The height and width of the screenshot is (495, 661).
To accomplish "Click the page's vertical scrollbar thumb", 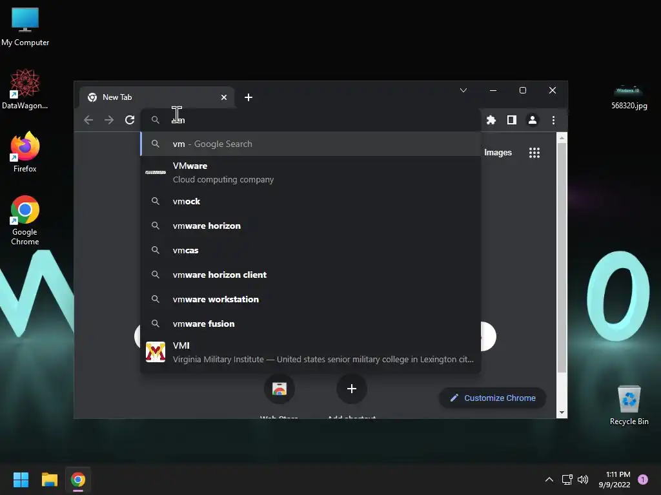I will [x=562, y=258].
